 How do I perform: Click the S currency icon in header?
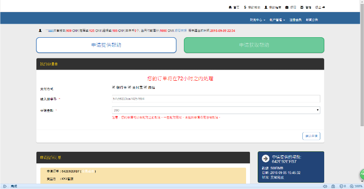(x=245, y=7)
